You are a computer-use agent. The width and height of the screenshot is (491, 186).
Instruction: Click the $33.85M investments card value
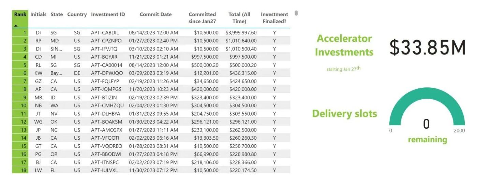pyautogui.click(x=428, y=47)
